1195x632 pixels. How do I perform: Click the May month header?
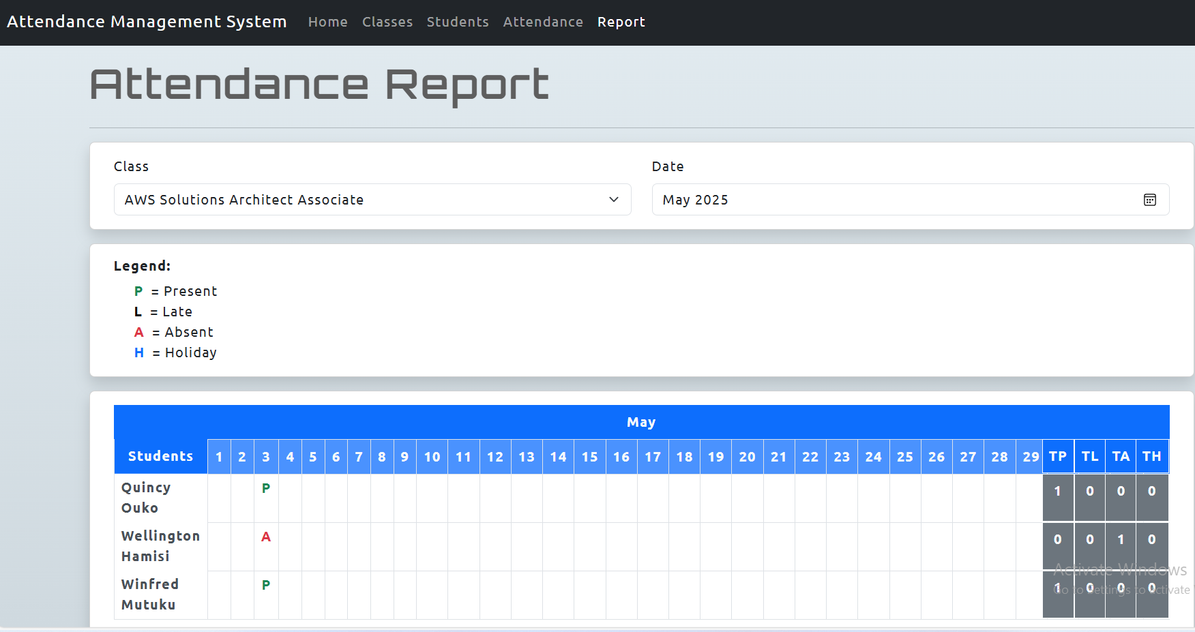pyautogui.click(x=641, y=422)
